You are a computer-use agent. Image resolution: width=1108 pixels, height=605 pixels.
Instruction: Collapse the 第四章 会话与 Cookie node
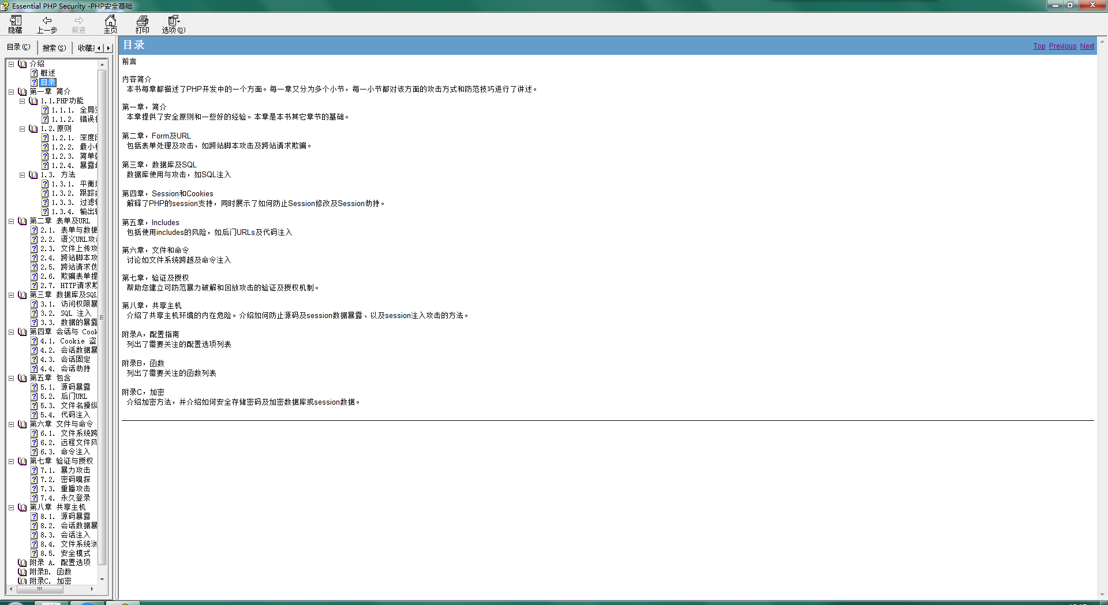[11, 332]
